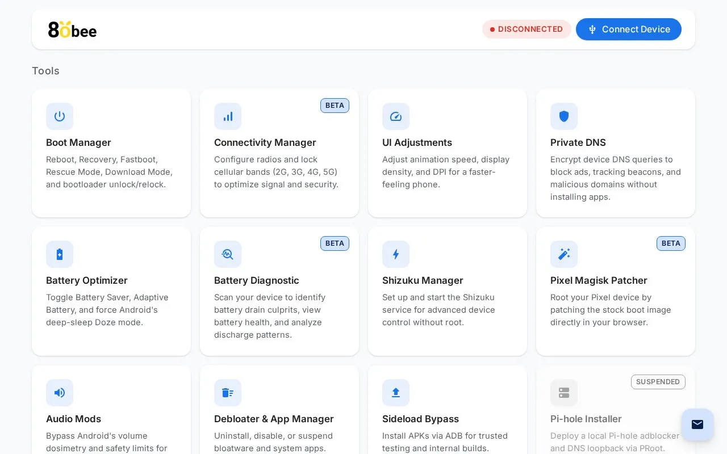Click the Pi-hole Installer title
The height and width of the screenshot is (454, 727).
586,419
